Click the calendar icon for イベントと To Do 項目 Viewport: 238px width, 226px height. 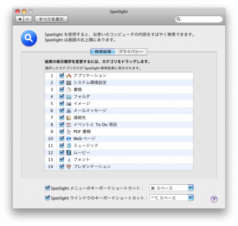69,125
